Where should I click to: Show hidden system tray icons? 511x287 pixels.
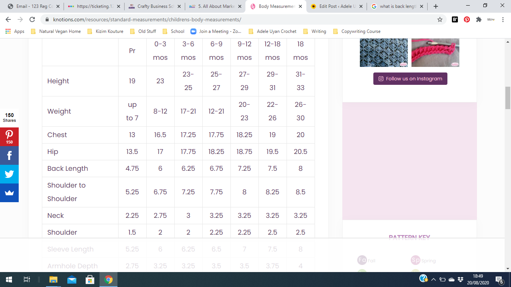[x=434, y=280]
